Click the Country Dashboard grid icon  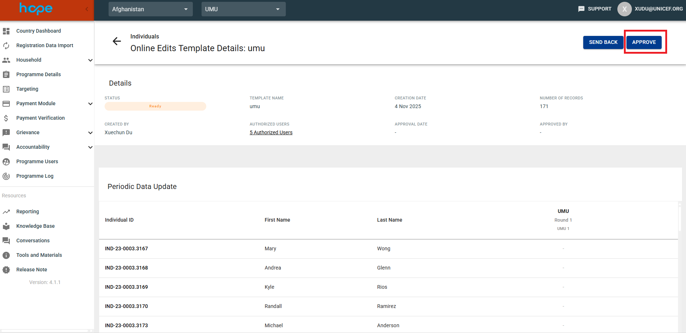point(6,31)
